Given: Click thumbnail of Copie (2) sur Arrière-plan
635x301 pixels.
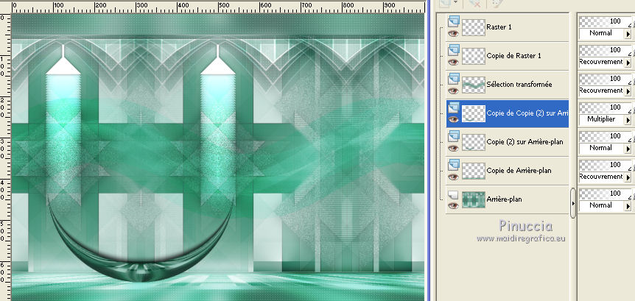Looking at the screenshot, I should (x=474, y=142).
